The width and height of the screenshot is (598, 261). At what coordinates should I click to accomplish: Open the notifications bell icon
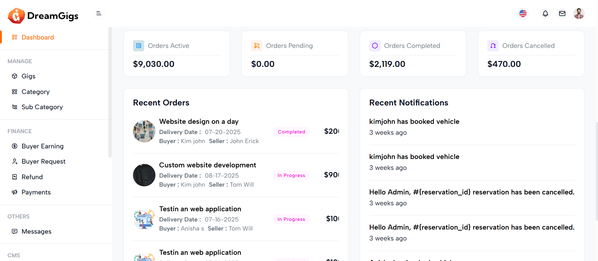pos(545,14)
